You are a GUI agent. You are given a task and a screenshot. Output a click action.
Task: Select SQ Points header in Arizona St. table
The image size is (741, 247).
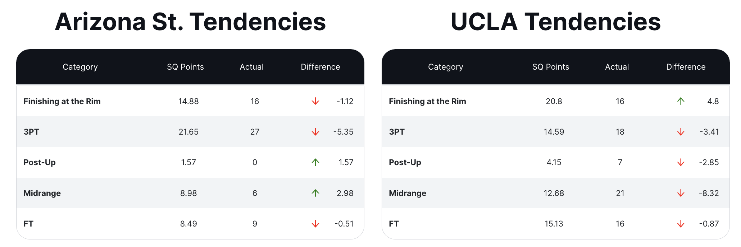pyautogui.click(x=185, y=67)
